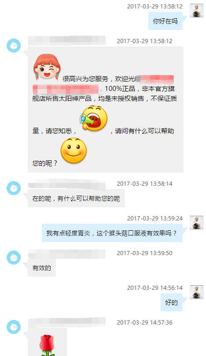The image size is (206, 356).
Task: Click the timestamp 2017-03-29 13:59:24
Action: point(155,219)
